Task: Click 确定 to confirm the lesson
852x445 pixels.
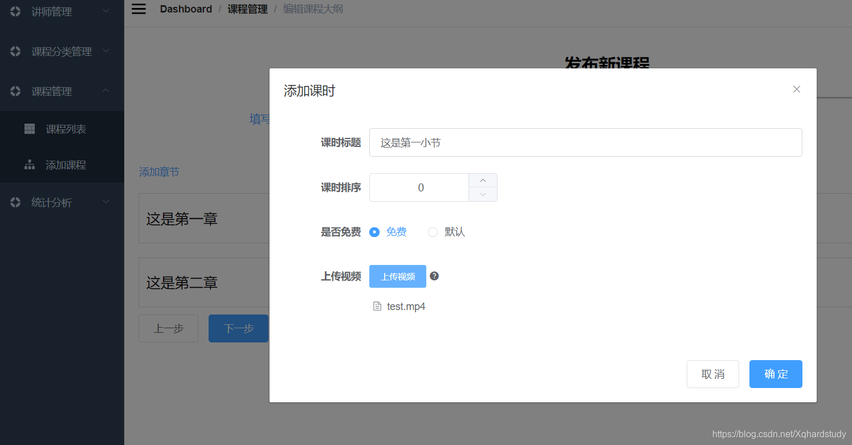Action: (776, 374)
